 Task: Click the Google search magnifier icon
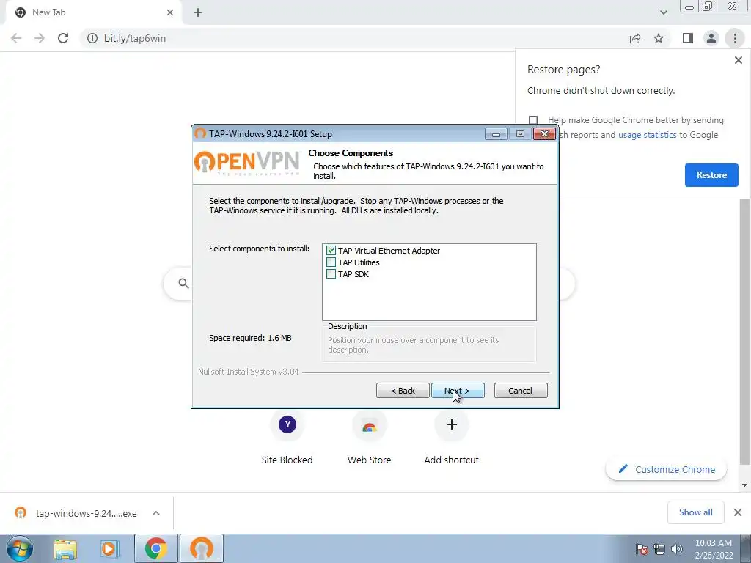point(183,284)
